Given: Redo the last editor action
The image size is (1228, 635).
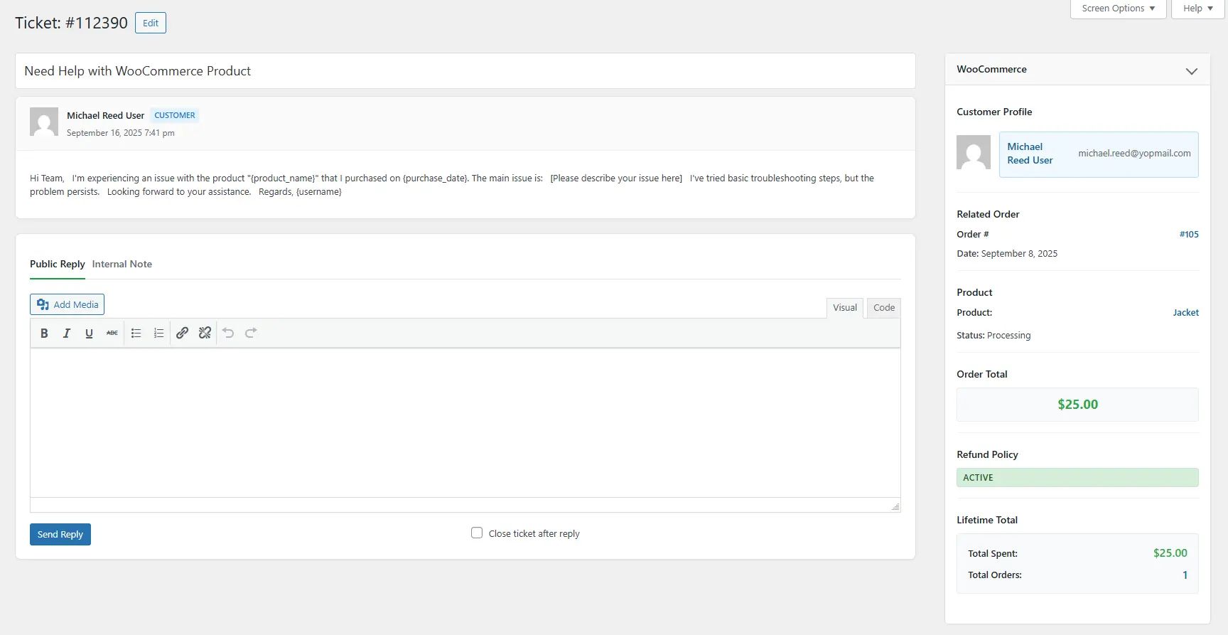Looking at the screenshot, I should point(251,333).
